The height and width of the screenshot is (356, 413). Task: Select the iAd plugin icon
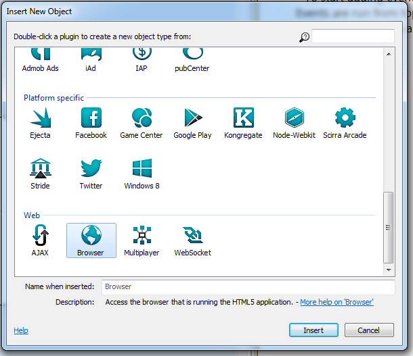click(x=91, y=54)
